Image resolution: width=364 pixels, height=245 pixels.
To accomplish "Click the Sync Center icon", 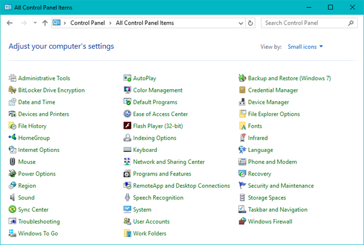I will pyautogui.click(x=13, y=210).
